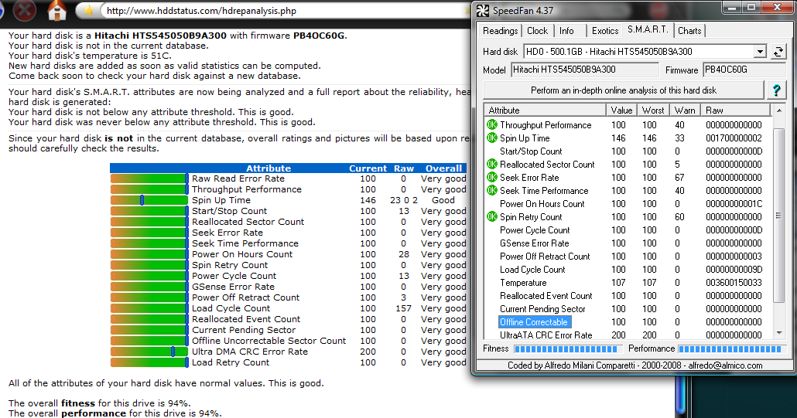Image resolution: width=797 pixels, height=418 pixels.
Task: Click the webpage table Current header
Action: 368,168
